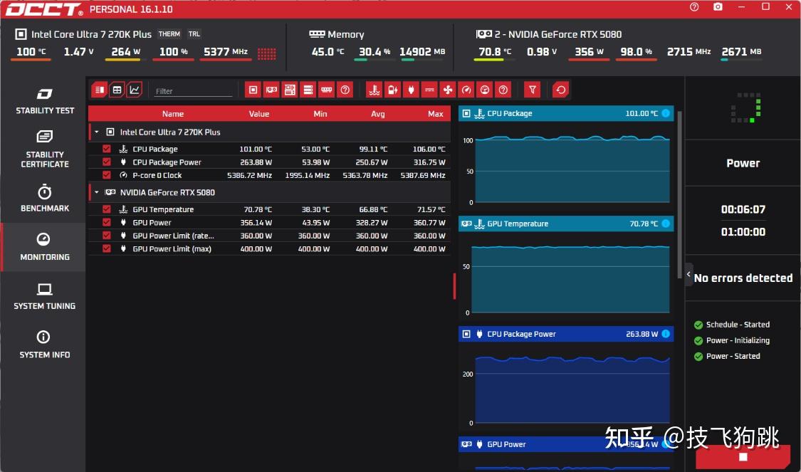Filter sensors by frequency speedometer icon
Screen dimensions: 801x472
click(466, 90)
